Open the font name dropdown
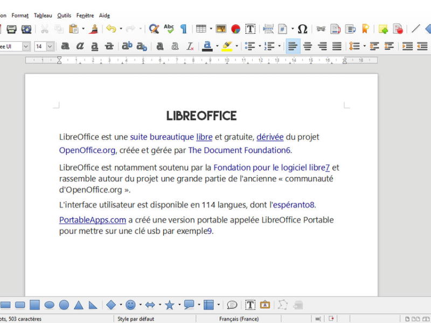 click(x=26, y=46)
